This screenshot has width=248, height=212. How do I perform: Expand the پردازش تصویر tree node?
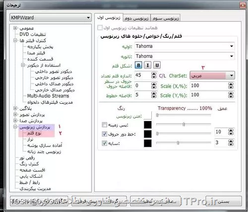[x=15, y=115]
